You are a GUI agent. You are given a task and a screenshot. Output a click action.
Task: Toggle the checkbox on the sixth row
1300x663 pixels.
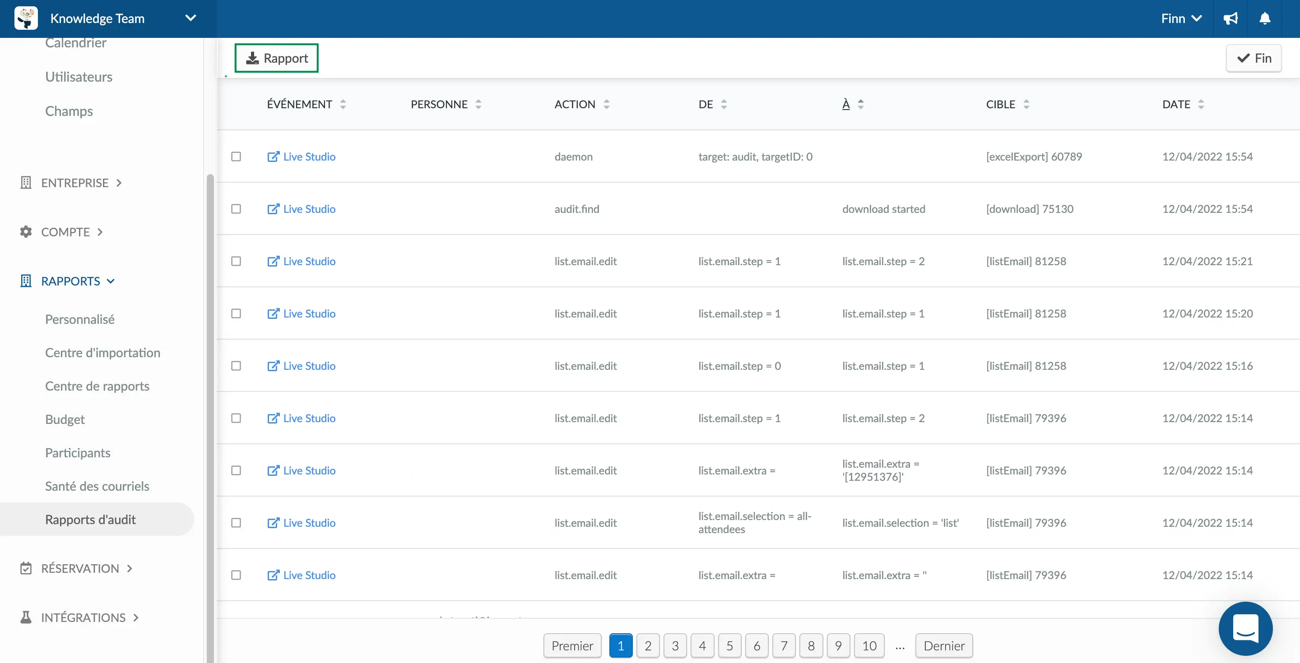pyautogui.click(x=235, y=417)
